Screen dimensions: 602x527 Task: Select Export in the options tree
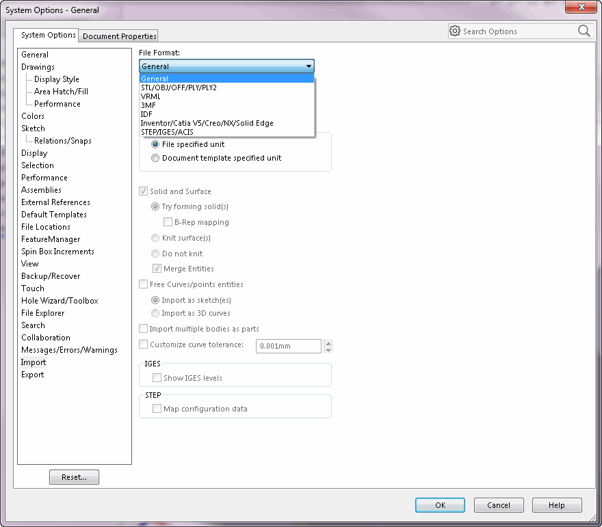pyautogui.click(x=33, y=374)
